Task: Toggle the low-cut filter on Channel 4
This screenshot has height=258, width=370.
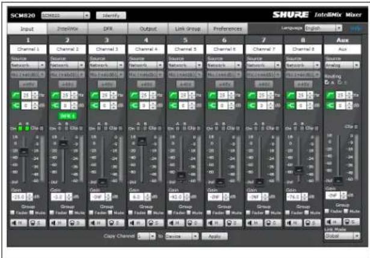Action: click(134, 95)
